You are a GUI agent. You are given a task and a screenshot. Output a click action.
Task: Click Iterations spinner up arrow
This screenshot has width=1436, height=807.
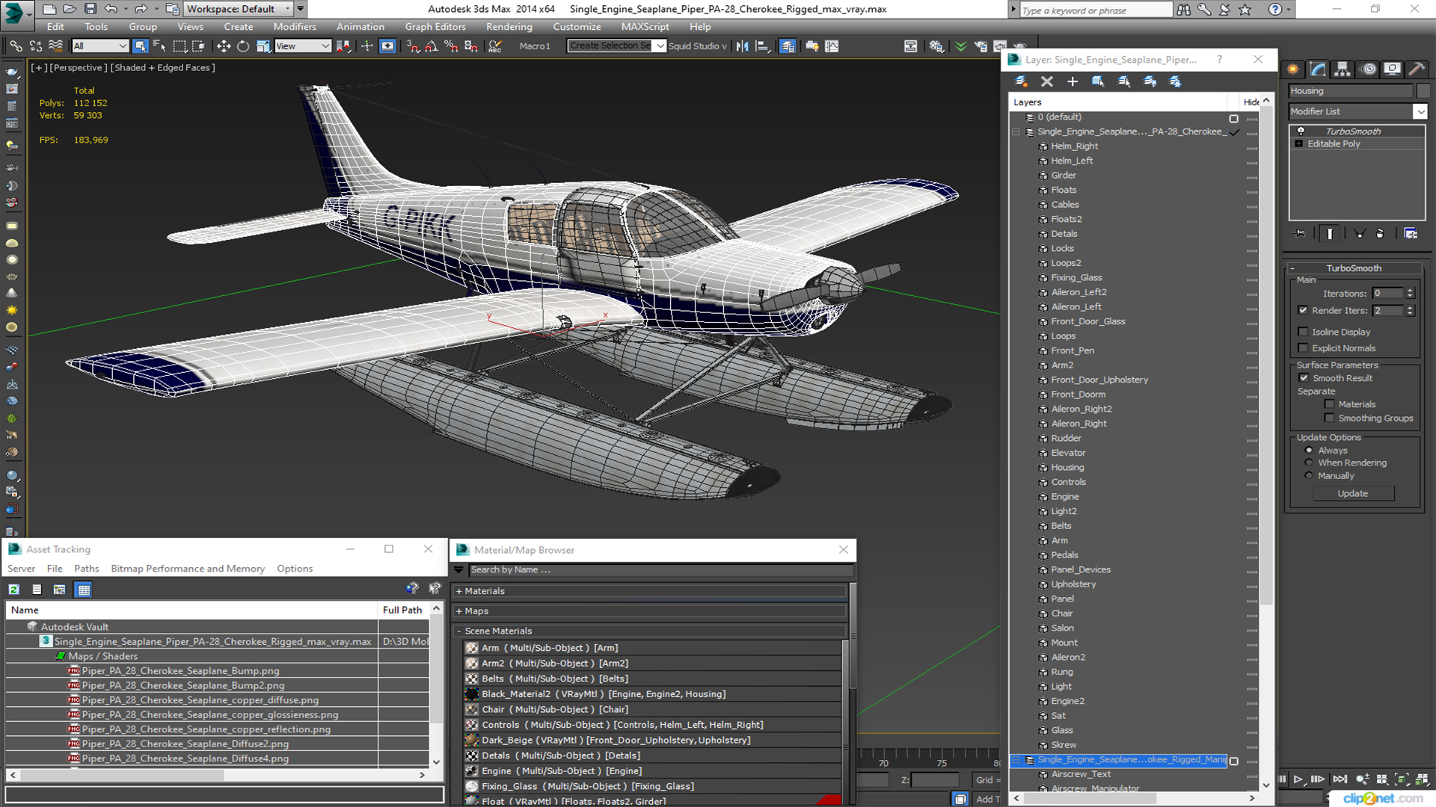[1410, 291]
